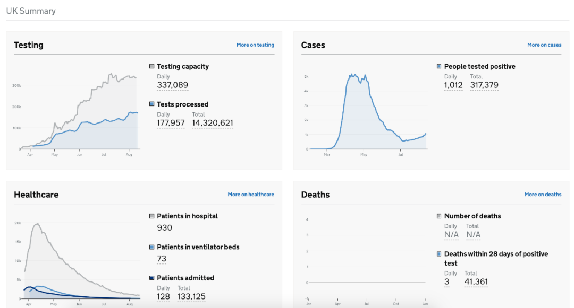This screenshot has height=308, width=574.
Task: Follow the More on healthcare link
Action: click(x=251, y=195)
